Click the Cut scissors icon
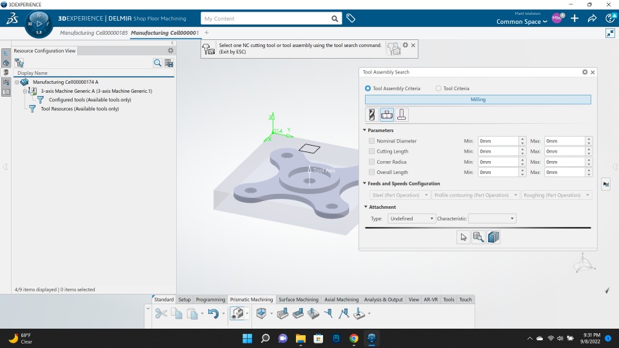The image size is (619, 348). point(161,314)
